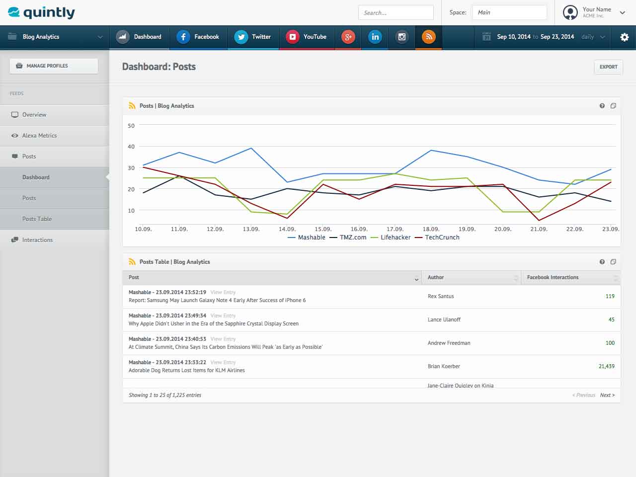Switch to the YouTube tab
The width and height of the screenshot is (636, 477).
coord(307,37)
